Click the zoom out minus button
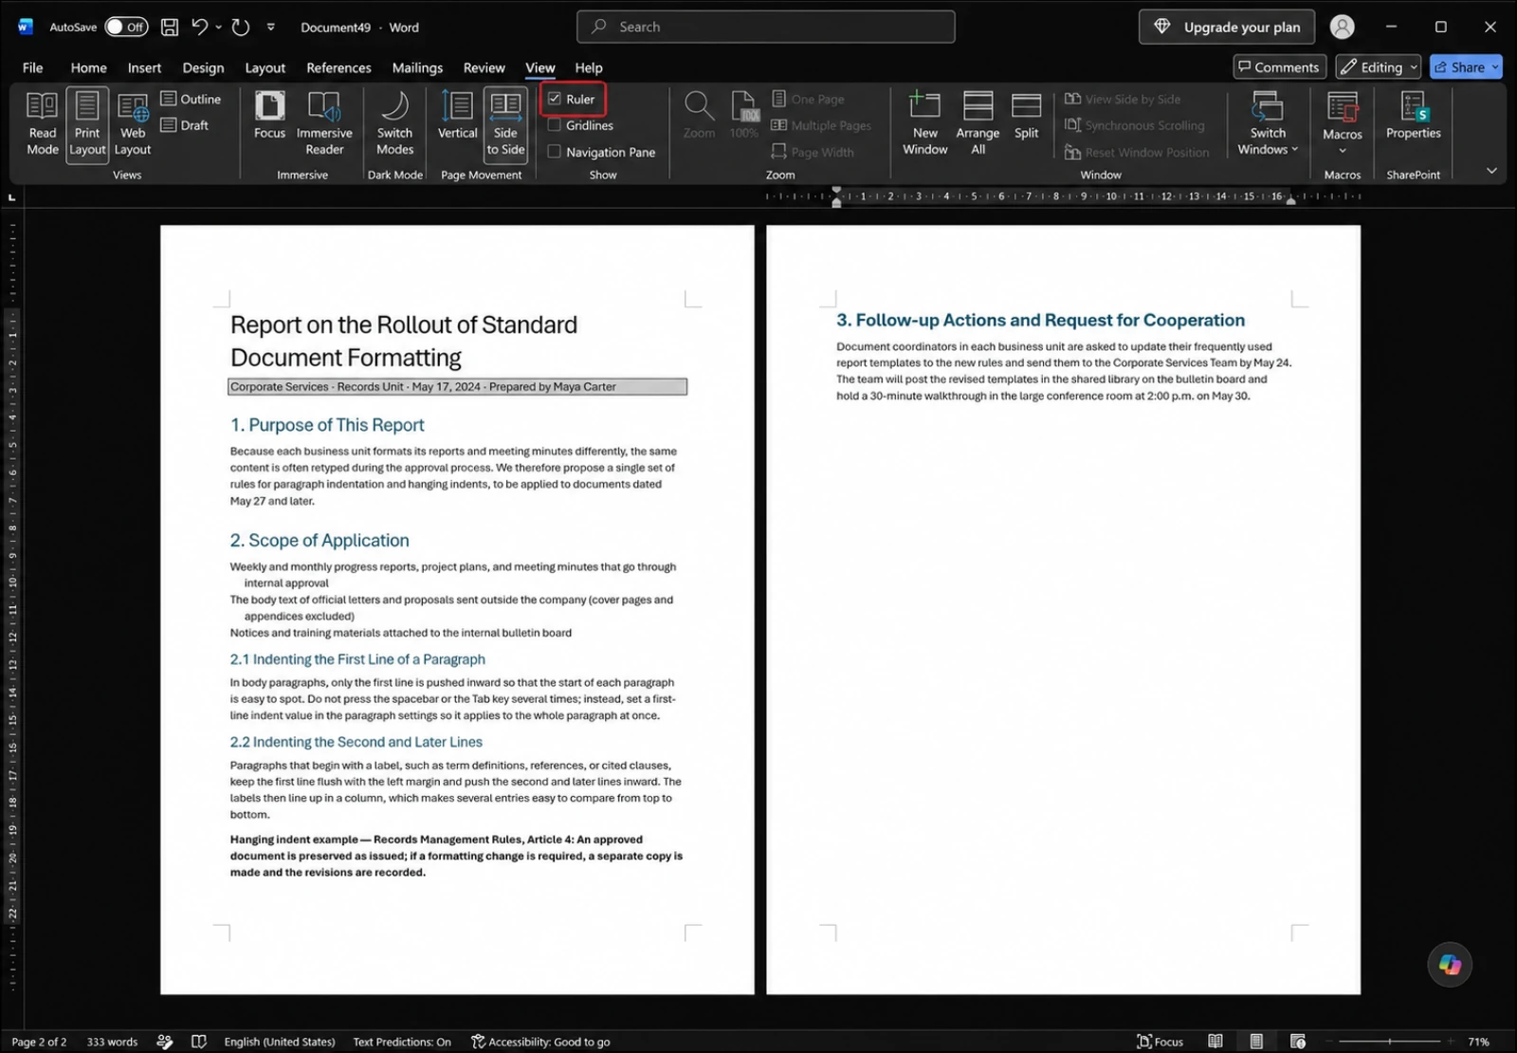The height and width of the screenshot is (1053, 1517). coord(1329,1042)
